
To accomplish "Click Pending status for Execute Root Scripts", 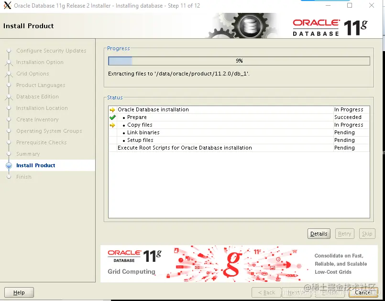I will point(344,148).
